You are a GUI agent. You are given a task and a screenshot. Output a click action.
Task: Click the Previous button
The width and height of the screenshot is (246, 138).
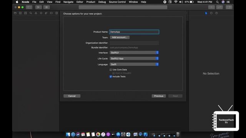[159, 96]
